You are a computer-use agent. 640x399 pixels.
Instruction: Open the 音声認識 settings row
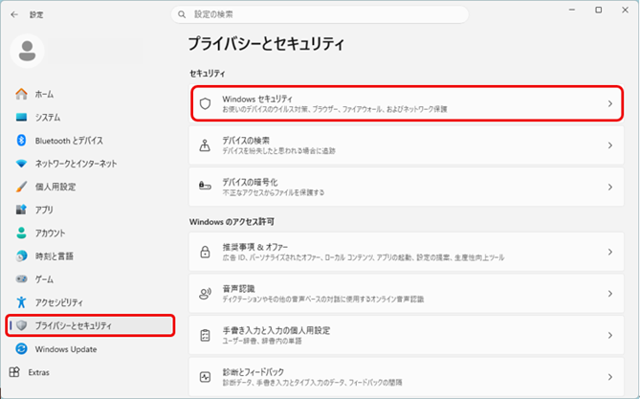point(402,292)
